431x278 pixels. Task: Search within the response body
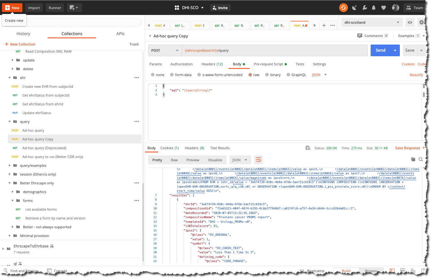point(421,159)
